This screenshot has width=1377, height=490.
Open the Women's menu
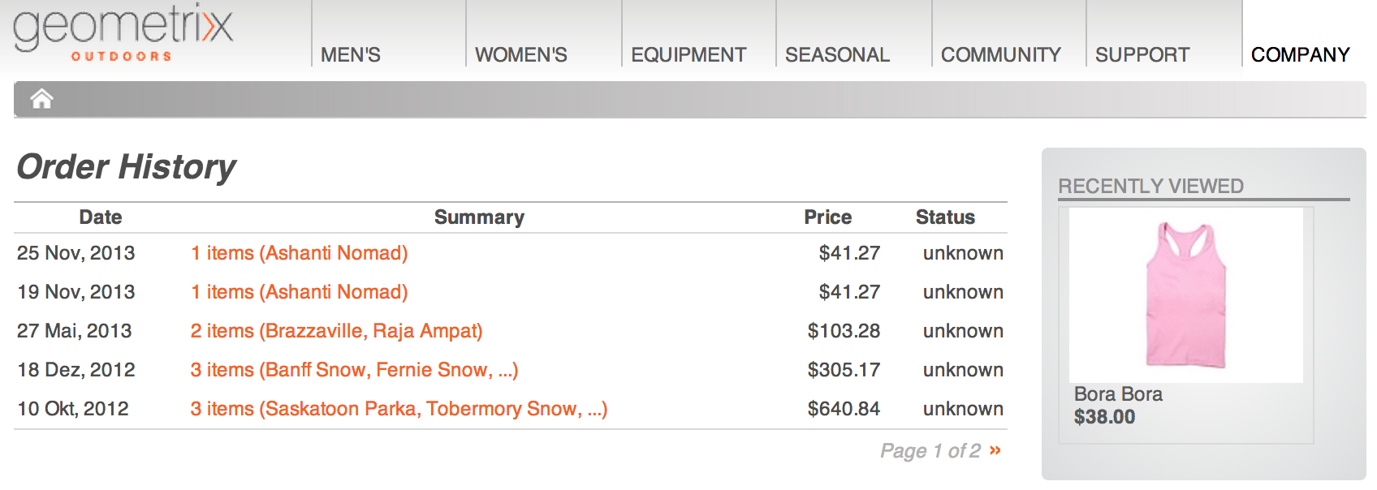(x=521, y=54)
